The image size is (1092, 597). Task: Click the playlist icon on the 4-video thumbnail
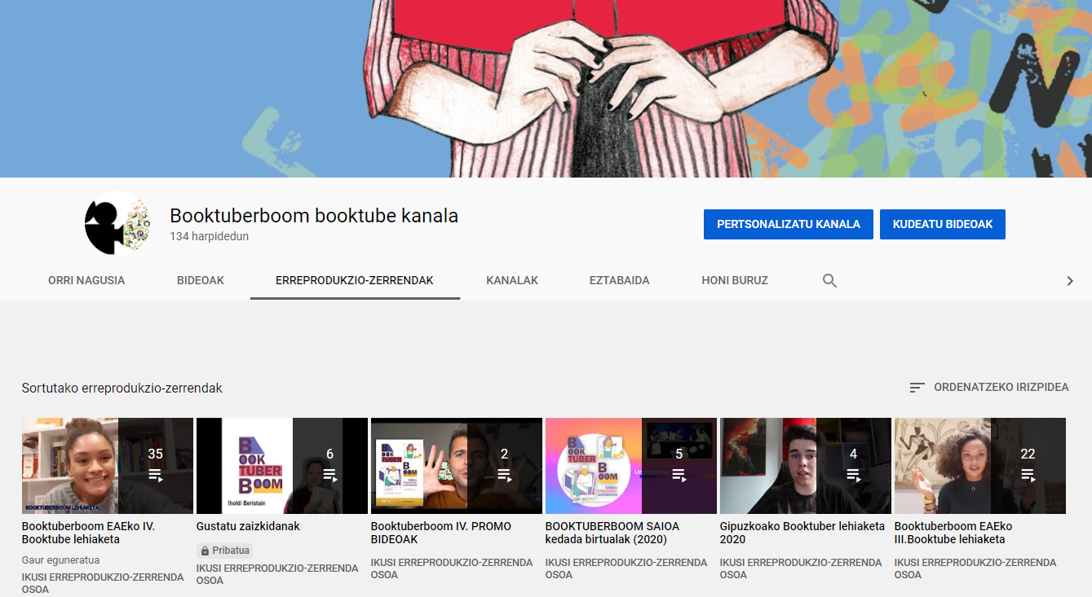point(853,475)
